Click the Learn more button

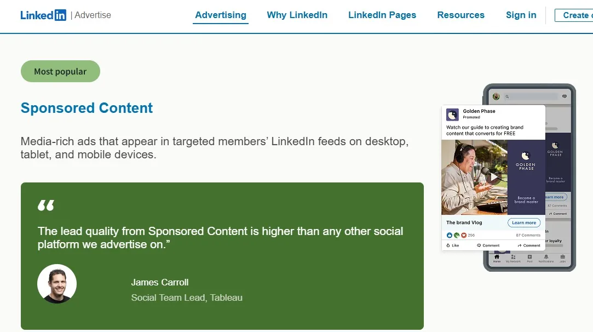click(x=523, y=222)
